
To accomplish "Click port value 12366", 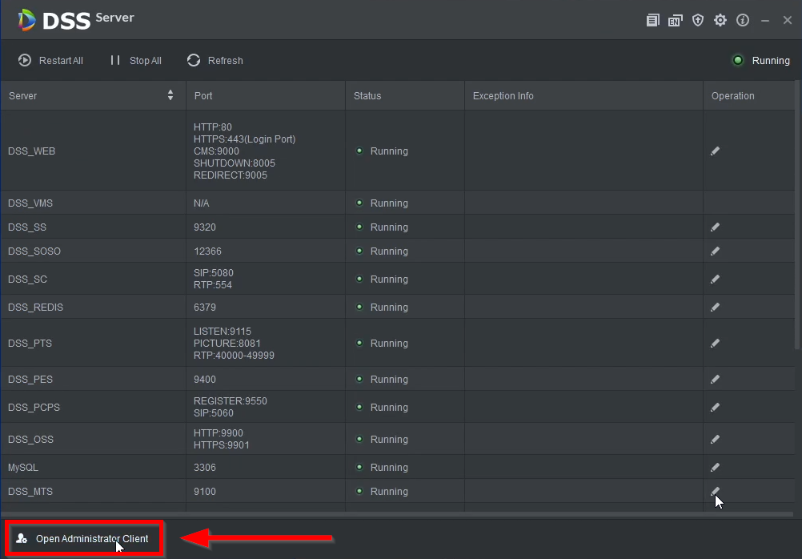I will click(x=207, y=251).
